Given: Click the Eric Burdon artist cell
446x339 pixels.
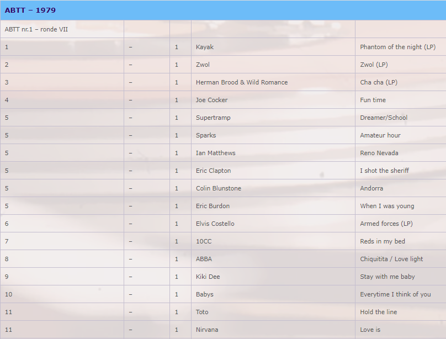Looking at the screenshot, I should coord(213,206).
